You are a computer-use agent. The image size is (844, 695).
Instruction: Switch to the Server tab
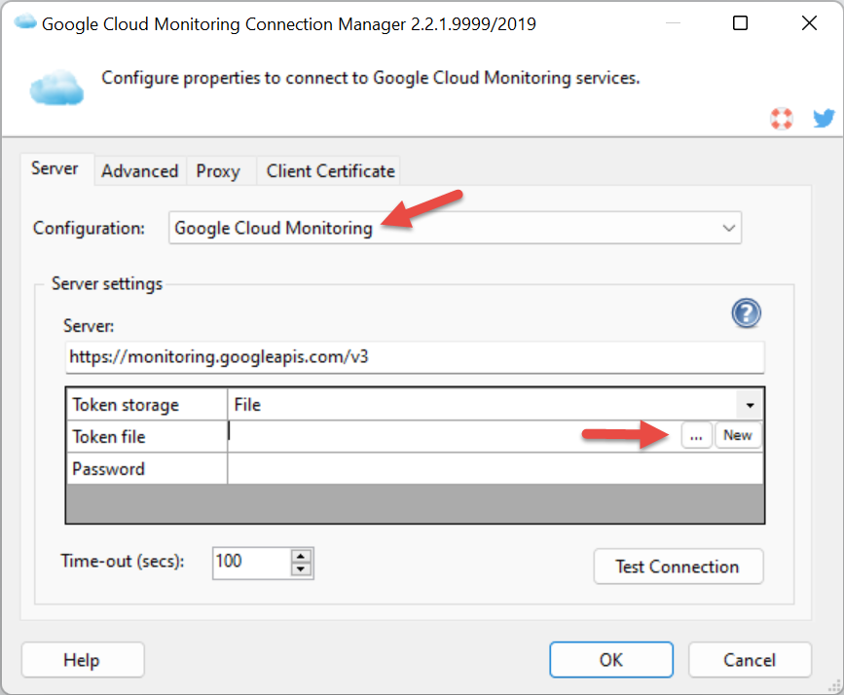pos(55,168)
